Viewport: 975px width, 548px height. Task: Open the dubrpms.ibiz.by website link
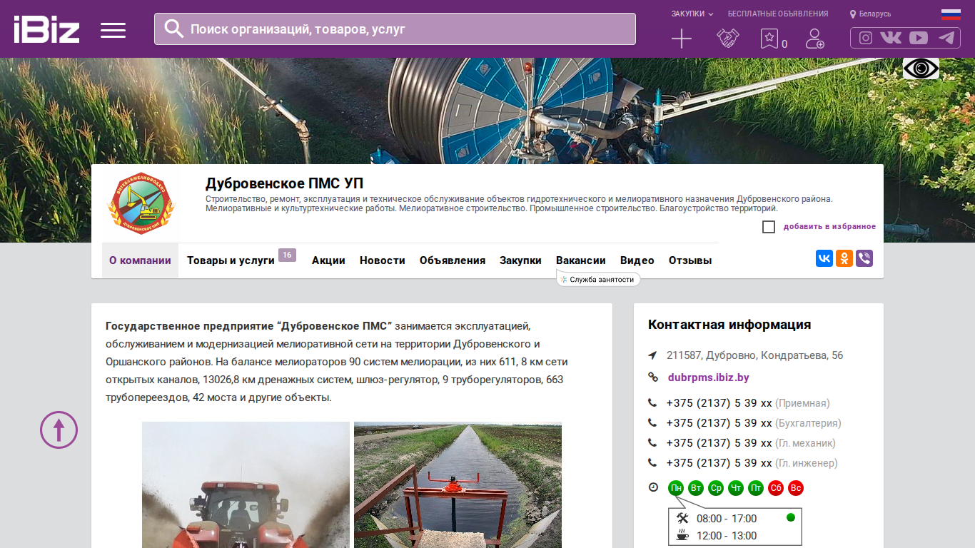pos(709,377)
